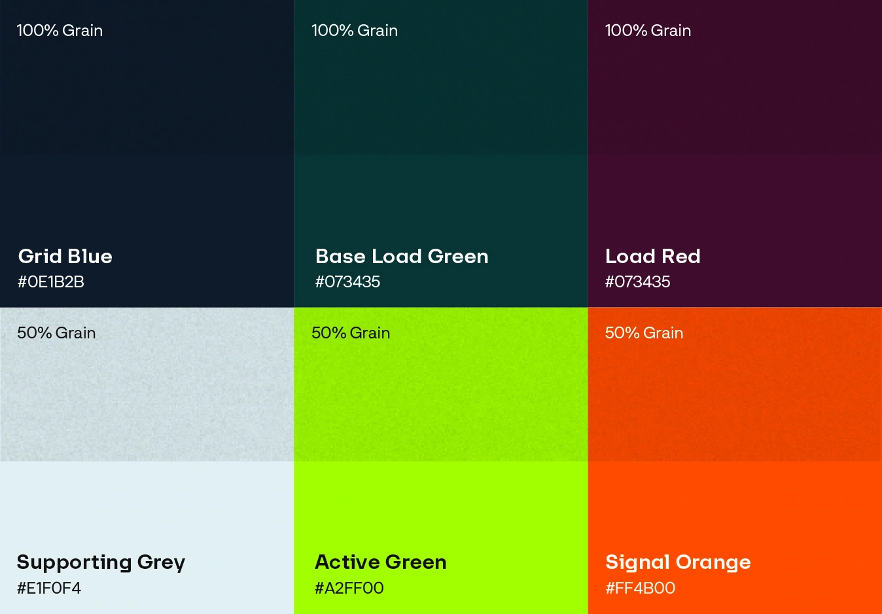Click 50% Grain label on orange swatch
Screen dimensions: 882x614
[x=644, y=333]
